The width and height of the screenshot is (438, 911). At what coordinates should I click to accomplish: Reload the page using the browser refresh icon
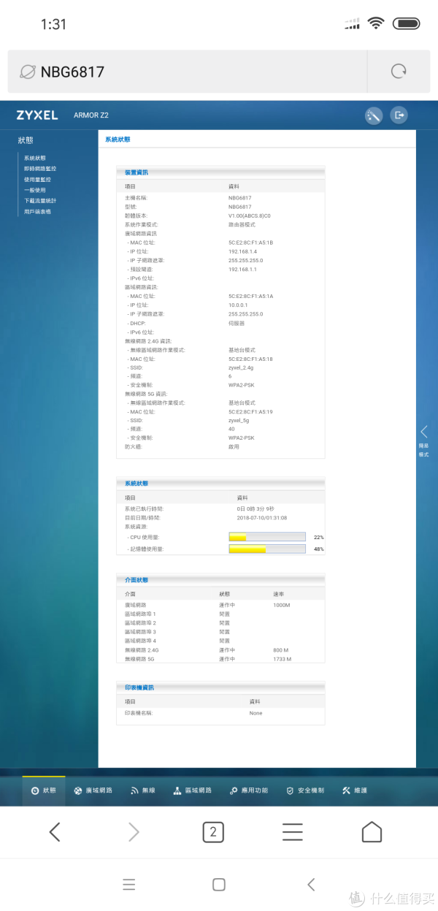coord(399,71)
